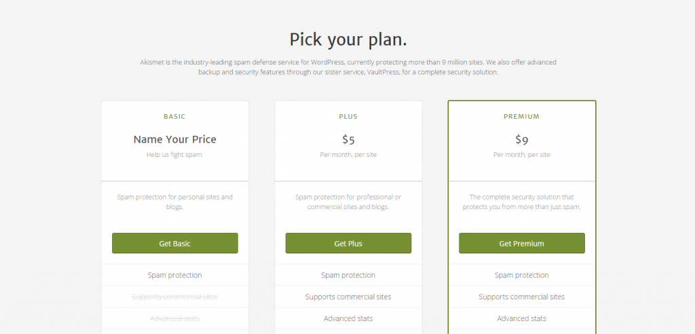Click the $9 price in Premium

tap(521, 140)
